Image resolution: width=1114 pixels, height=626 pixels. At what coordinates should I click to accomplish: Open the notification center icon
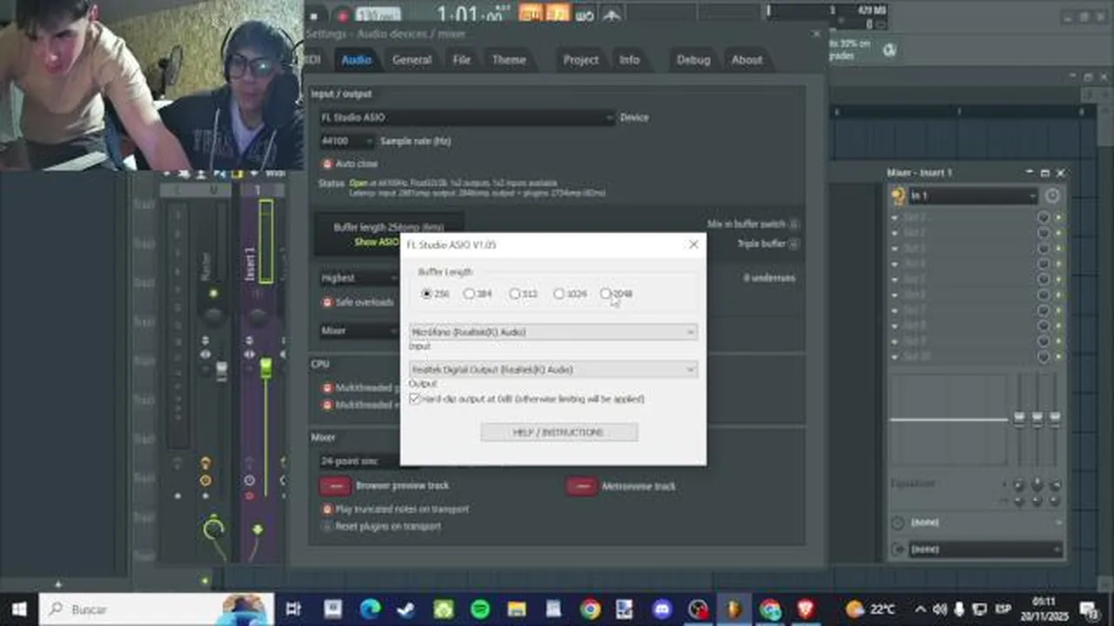(x=1089, y=609)
